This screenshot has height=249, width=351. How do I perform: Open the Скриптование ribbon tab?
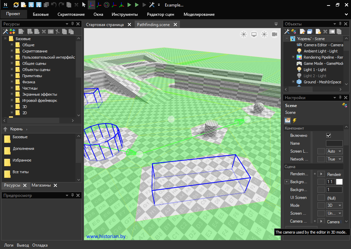pyautogui.click(x=71, y=14)
